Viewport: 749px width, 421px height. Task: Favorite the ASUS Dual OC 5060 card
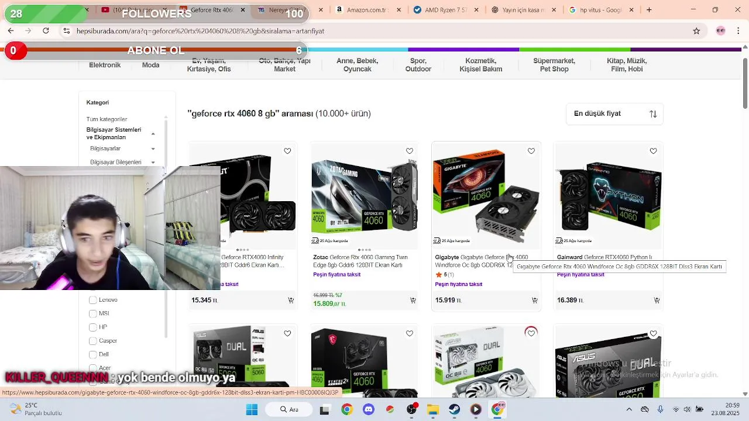287,333
